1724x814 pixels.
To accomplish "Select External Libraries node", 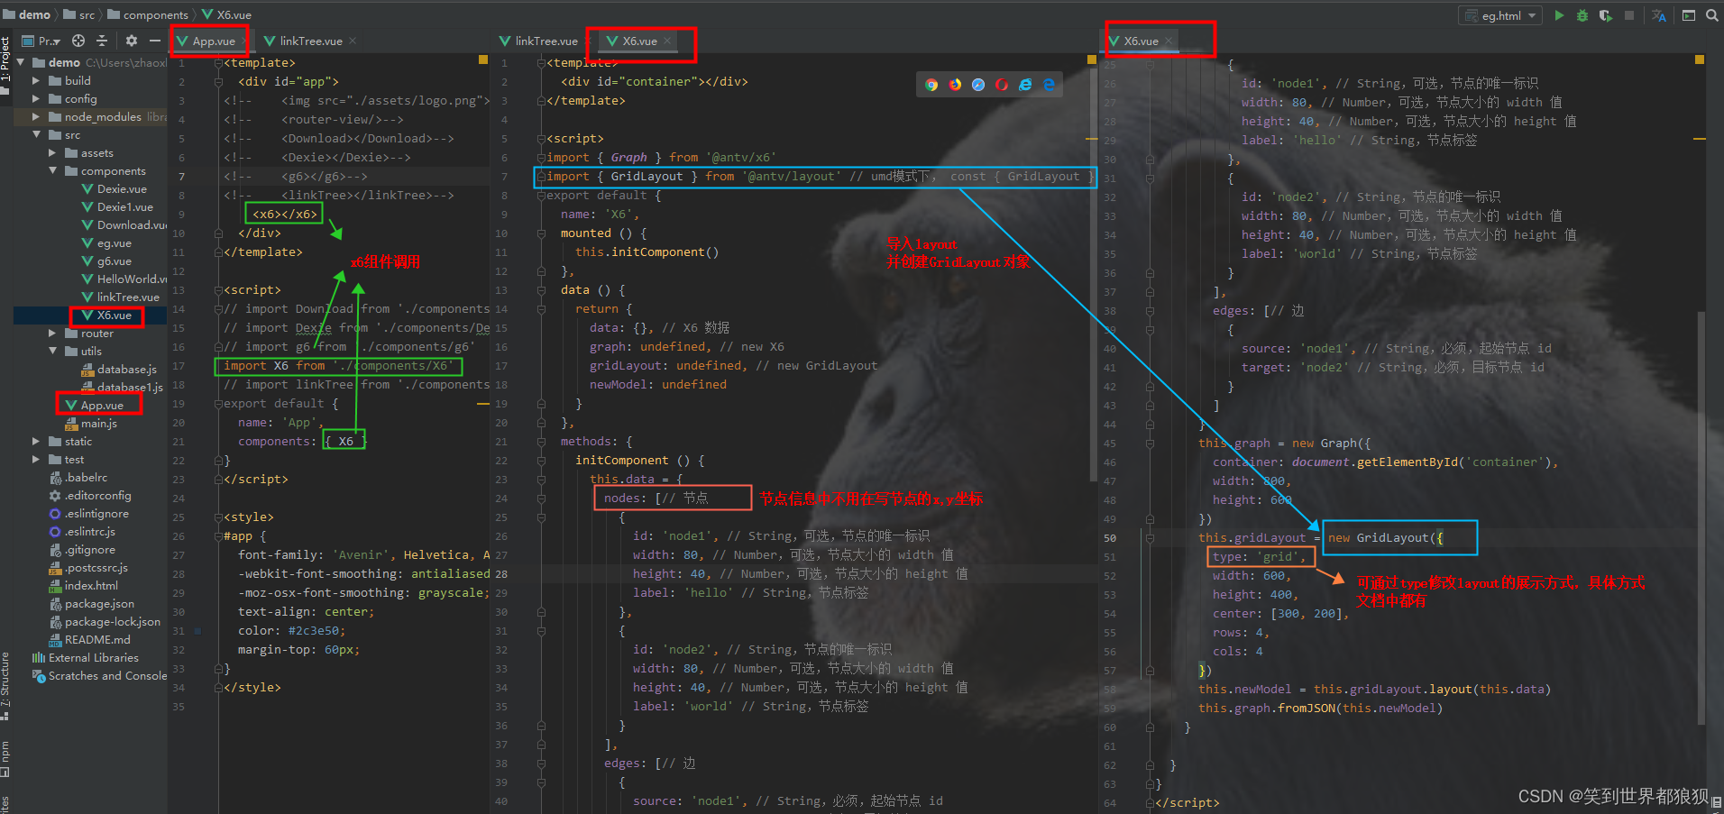I will [93, 657].
